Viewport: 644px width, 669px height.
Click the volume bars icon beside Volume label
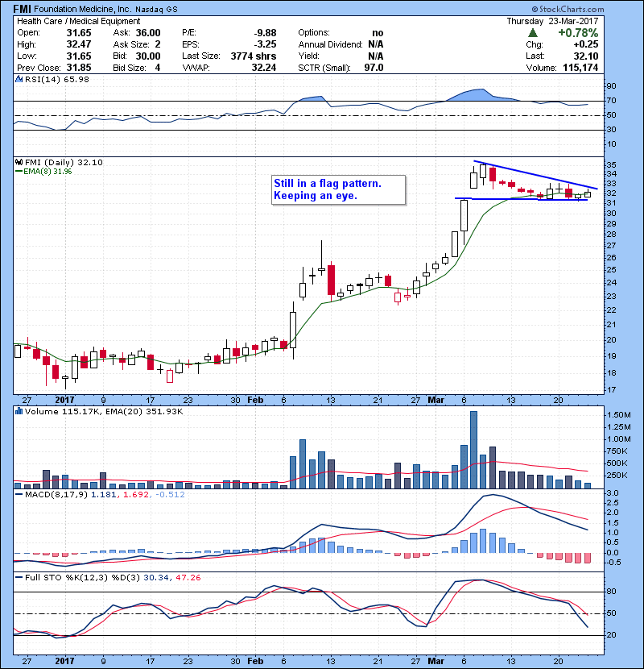pos(19,411)
